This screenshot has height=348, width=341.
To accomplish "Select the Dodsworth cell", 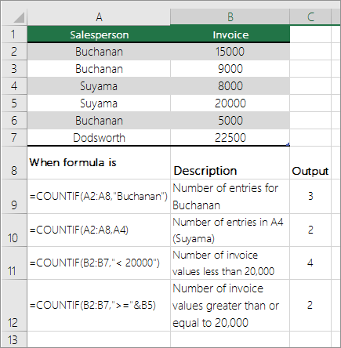I will click(x=99, y=137).
